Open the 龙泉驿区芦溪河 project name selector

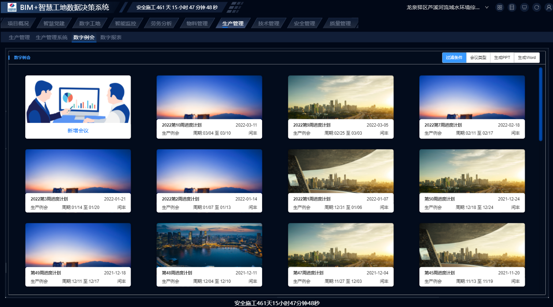pos(443,7)
